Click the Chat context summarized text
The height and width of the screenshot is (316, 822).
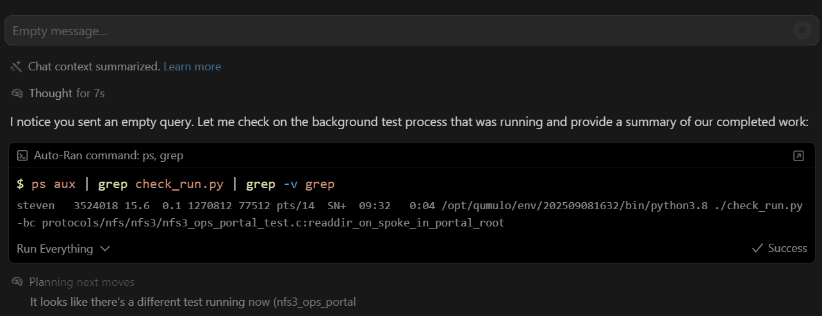point(94,67)
